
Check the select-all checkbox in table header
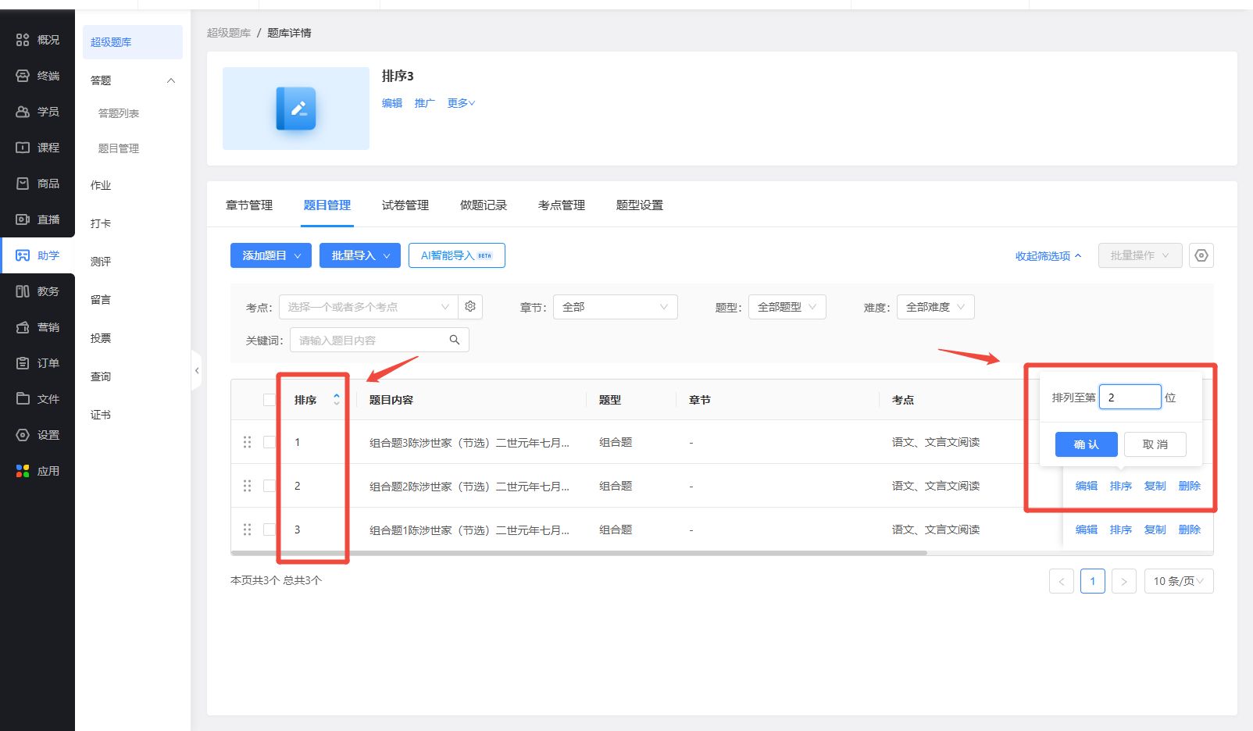pos(270,400)
